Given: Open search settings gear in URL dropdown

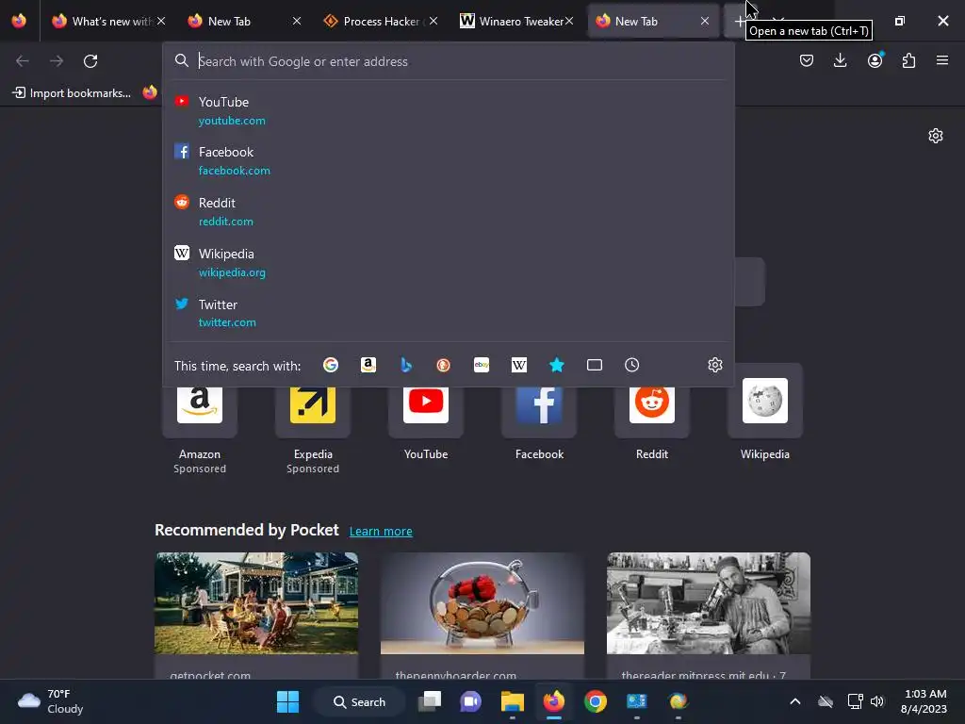Looking at the screenshot, I should [714, 365].
